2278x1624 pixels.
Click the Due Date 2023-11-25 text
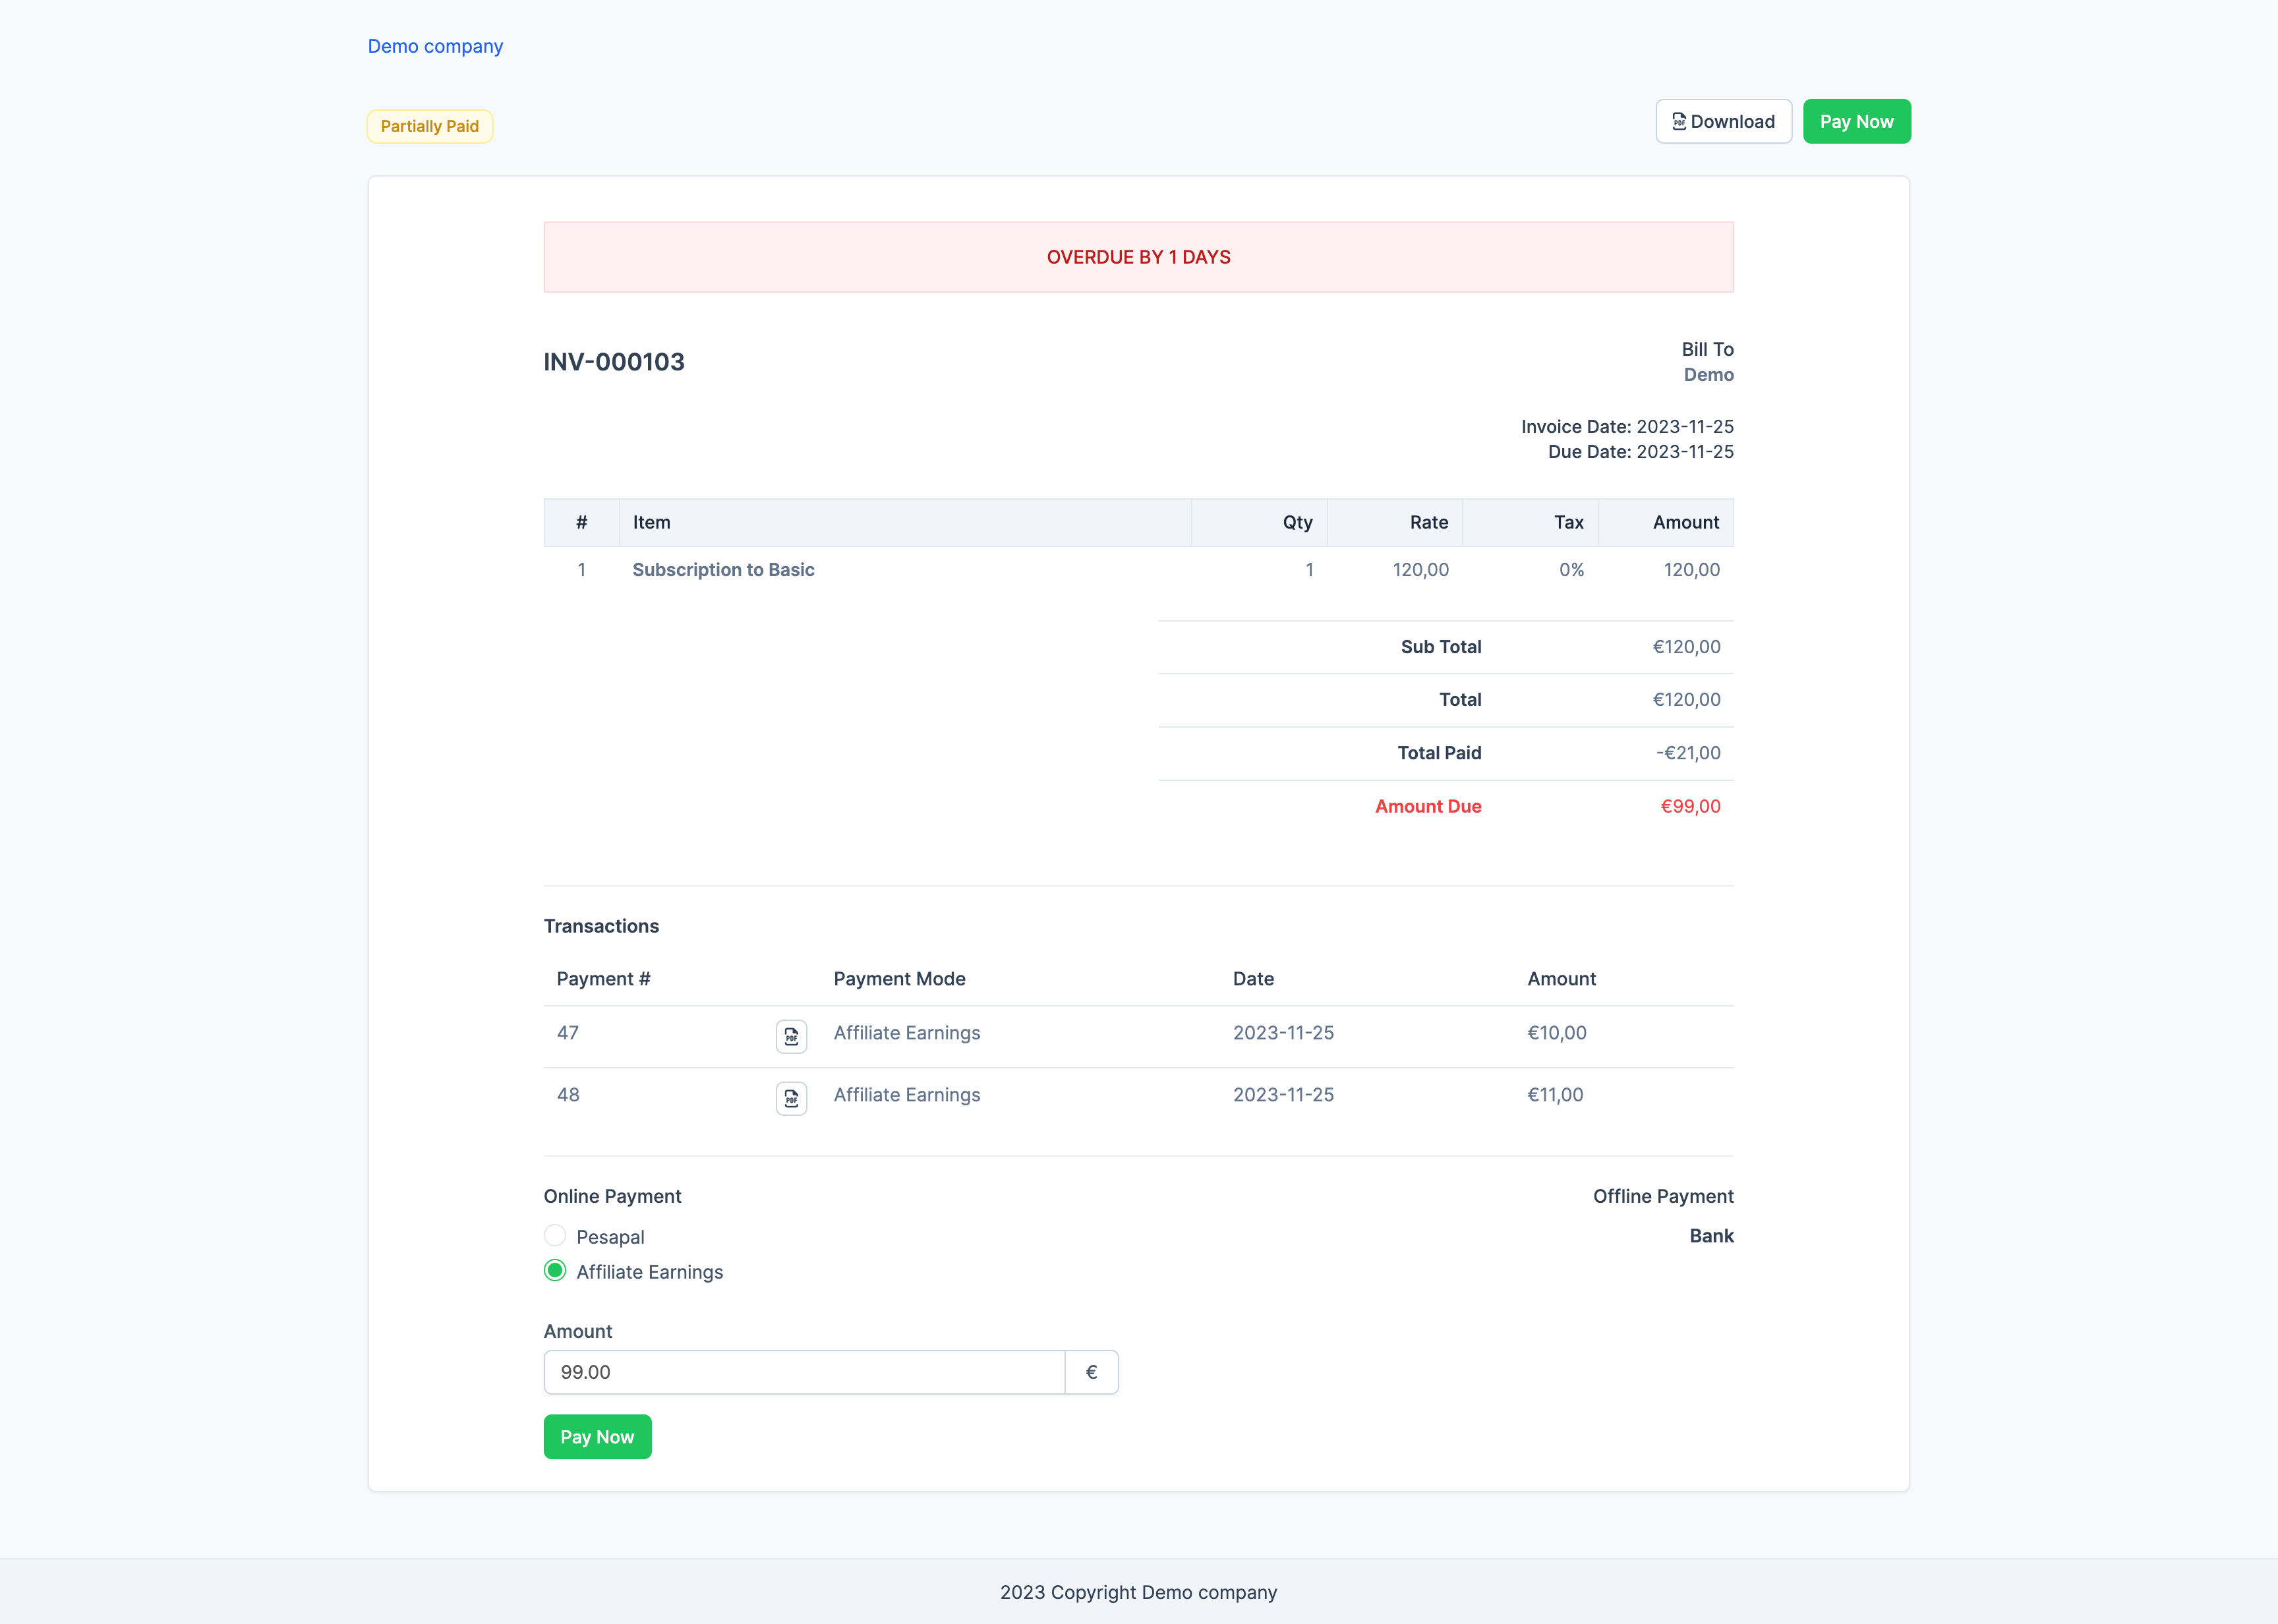tap(1640, 452)
